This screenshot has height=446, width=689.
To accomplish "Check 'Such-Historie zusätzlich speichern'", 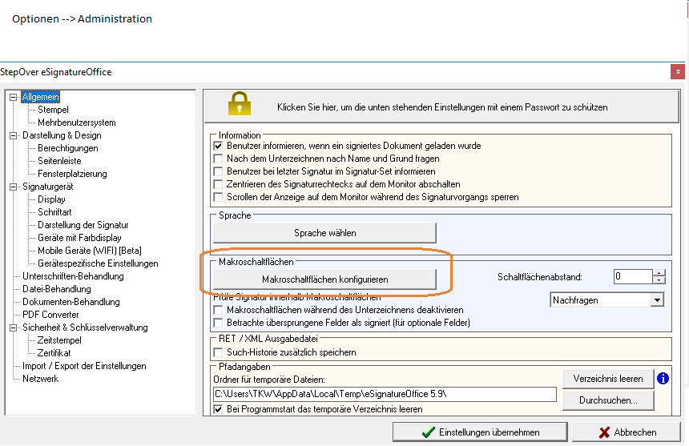I will [218, 352].
